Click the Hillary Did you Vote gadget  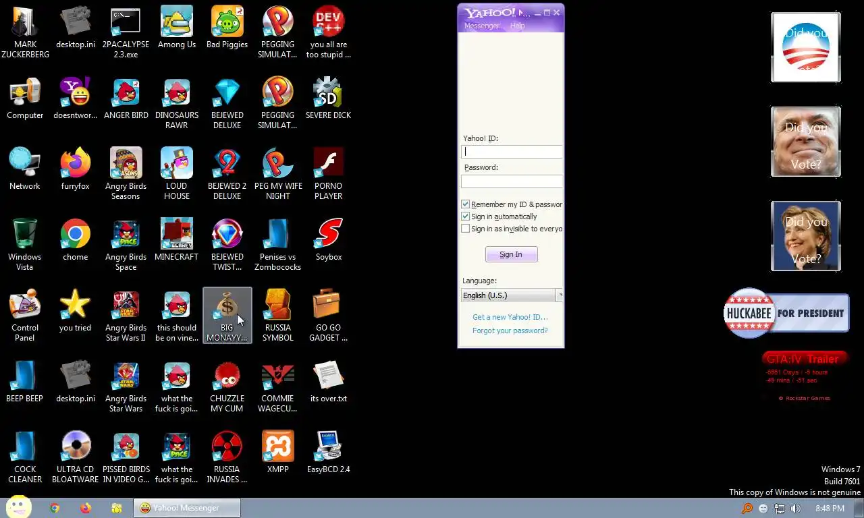pyautogui.click(x=805, y=236)
